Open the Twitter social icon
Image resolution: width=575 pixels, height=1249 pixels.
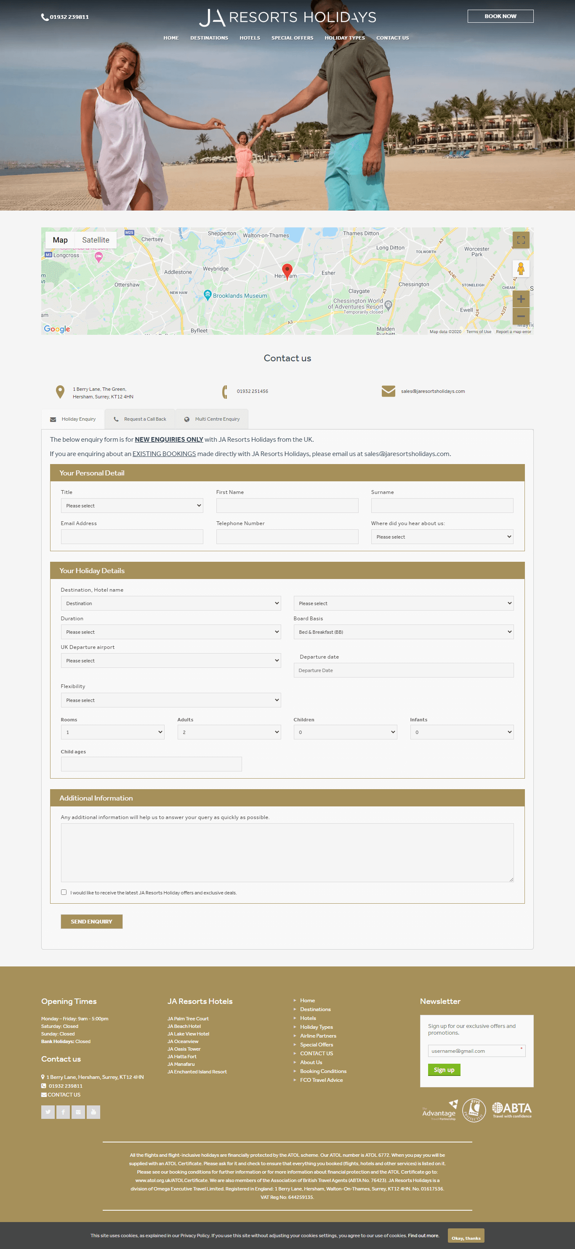pos(48,1112)
